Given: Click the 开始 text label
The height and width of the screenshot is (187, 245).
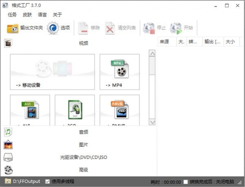Looking at the screenshot, I should 188,27.
